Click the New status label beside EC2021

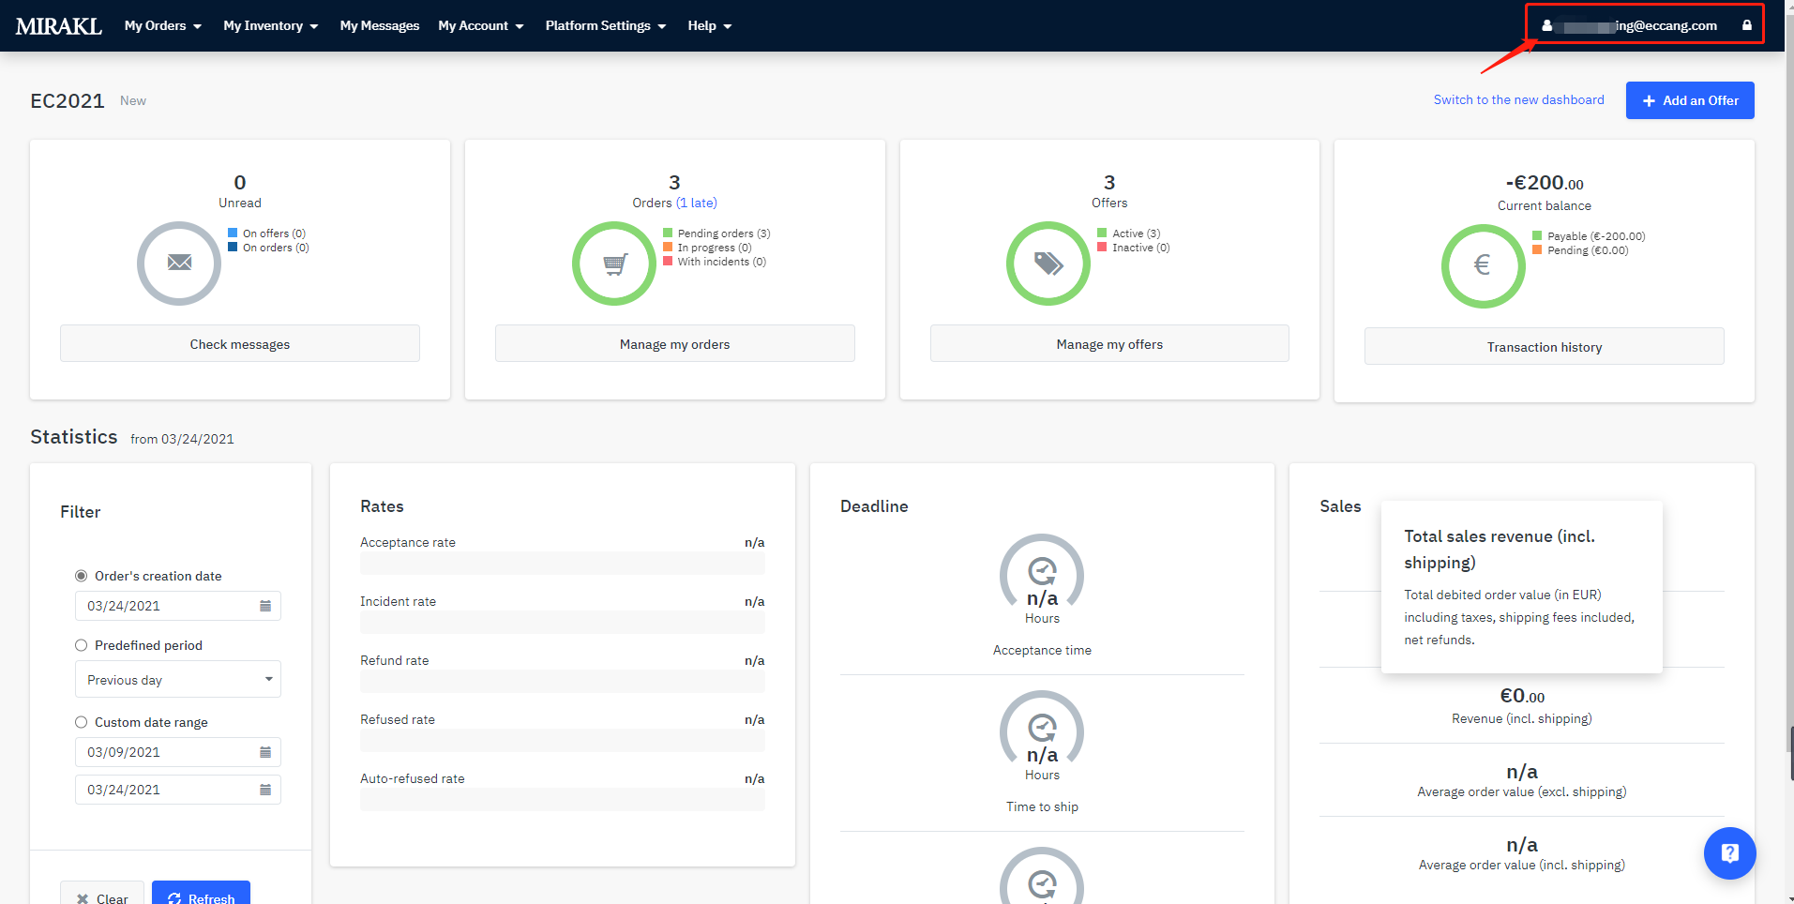[133, 100]
